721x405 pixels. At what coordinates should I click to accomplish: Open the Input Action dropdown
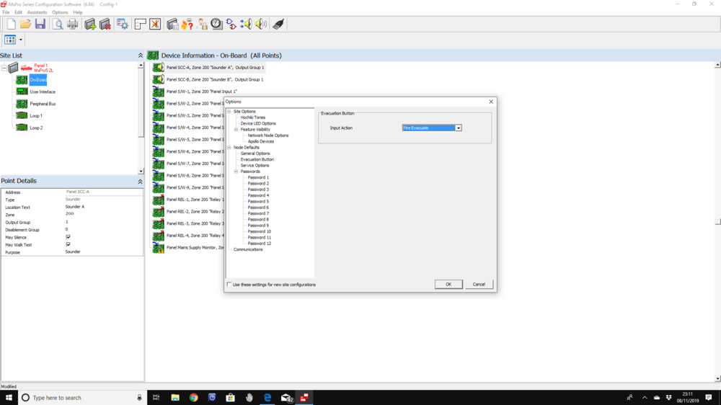pyautogui.click(x=458, y=128)
